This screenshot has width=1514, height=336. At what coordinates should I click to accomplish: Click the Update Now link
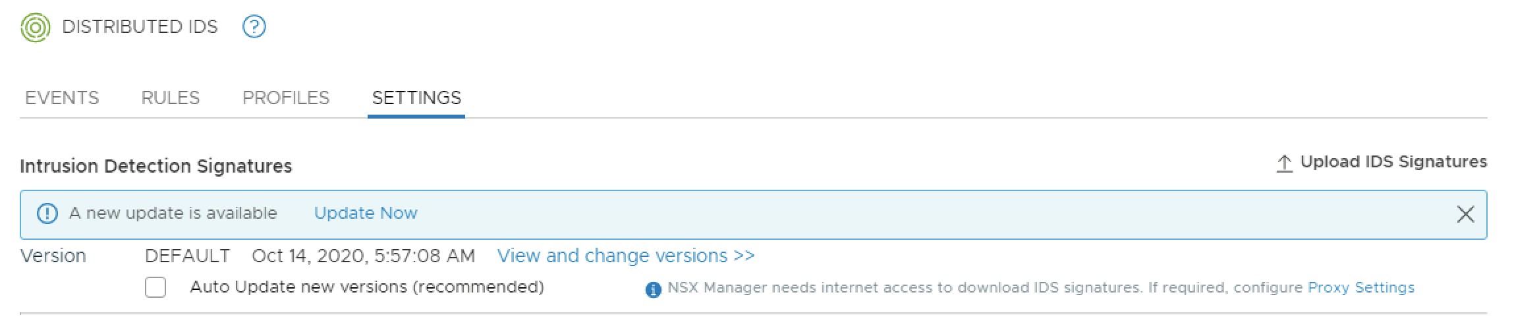pos(366,213)
